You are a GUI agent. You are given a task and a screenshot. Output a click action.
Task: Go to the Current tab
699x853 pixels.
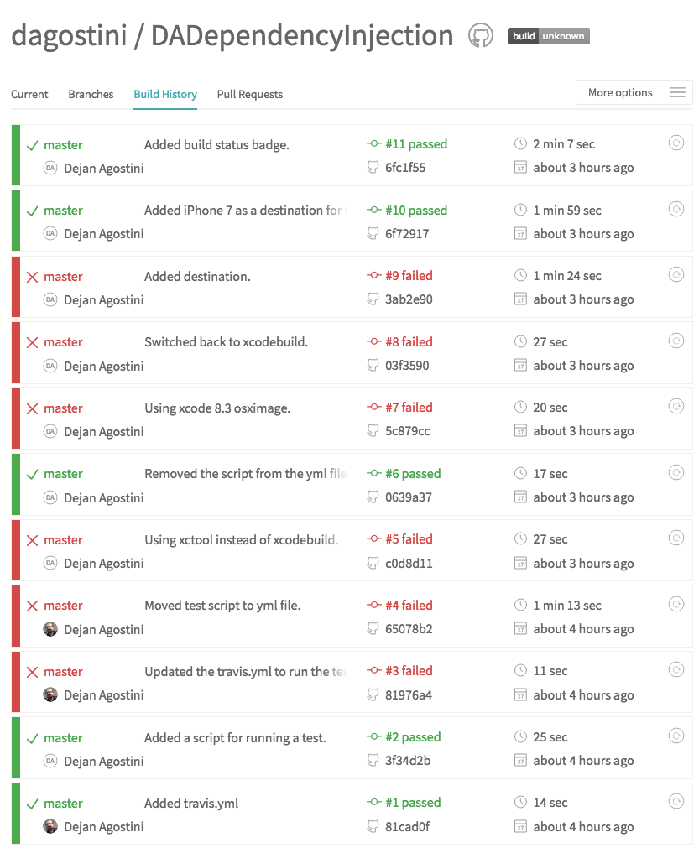click(x=29, y=95)
